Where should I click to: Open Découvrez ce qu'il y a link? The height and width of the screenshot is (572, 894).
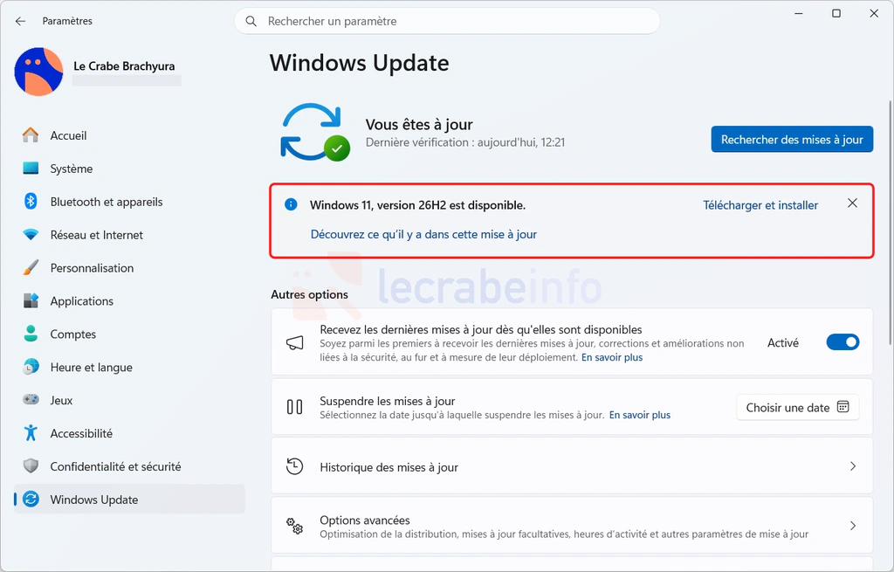pos(423,234)
